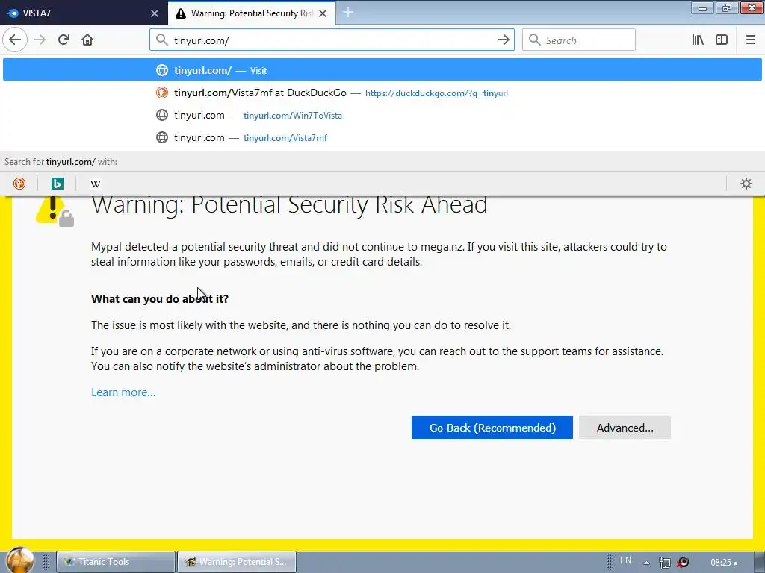The image size is (765, 573).
Task: Close the VISTA7 tab
Action: (x=155, y=13)
